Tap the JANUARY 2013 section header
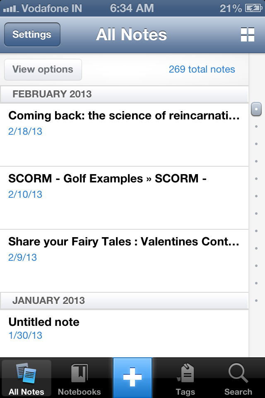Image resolution: width=265 pixels, height=398 pixels. [x=124, y=301]
